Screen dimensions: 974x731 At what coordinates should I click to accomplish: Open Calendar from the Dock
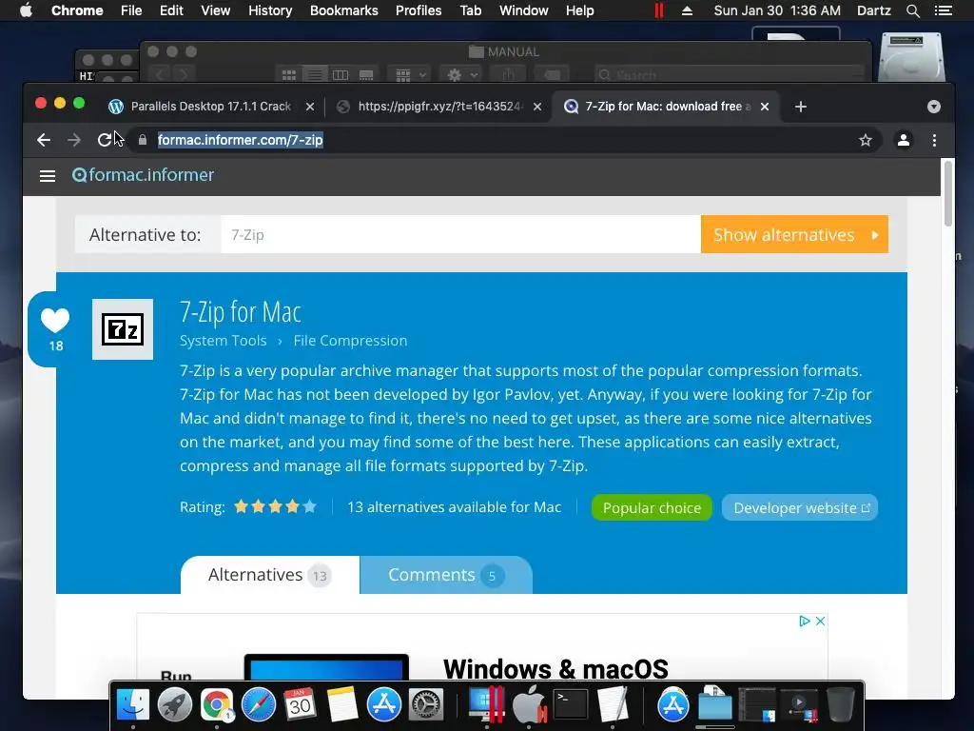(300, 705)
